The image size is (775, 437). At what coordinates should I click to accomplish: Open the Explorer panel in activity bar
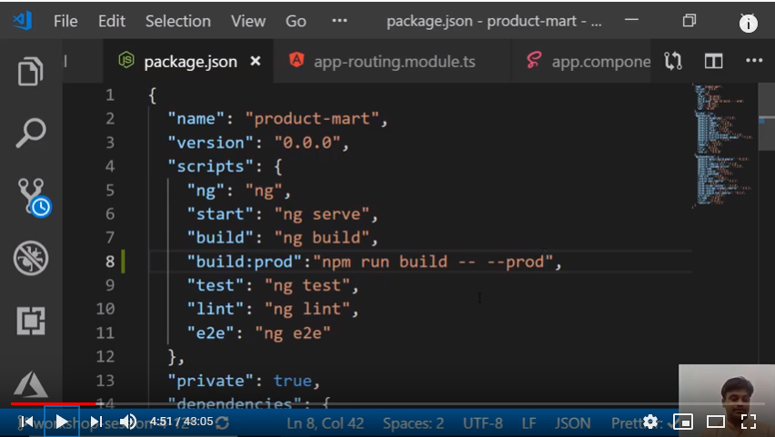point(31,72)
